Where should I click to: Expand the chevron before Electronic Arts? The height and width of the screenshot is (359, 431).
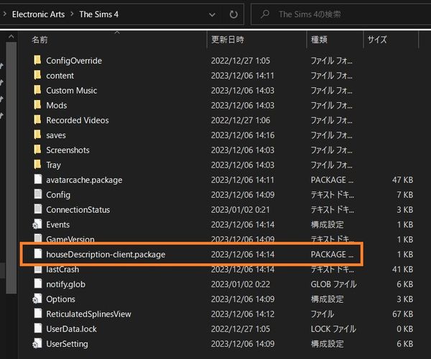(4, 14)
